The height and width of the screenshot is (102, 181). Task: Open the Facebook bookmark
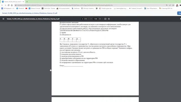point(20,8)
